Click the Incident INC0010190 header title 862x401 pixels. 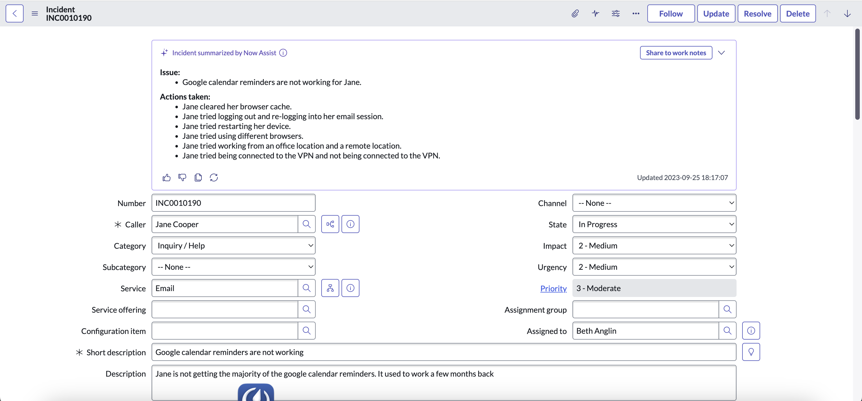[68, 13]
